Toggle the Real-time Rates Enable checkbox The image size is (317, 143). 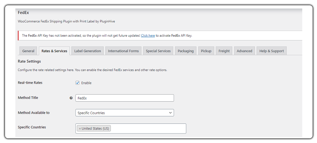click(x=78, y=83)
